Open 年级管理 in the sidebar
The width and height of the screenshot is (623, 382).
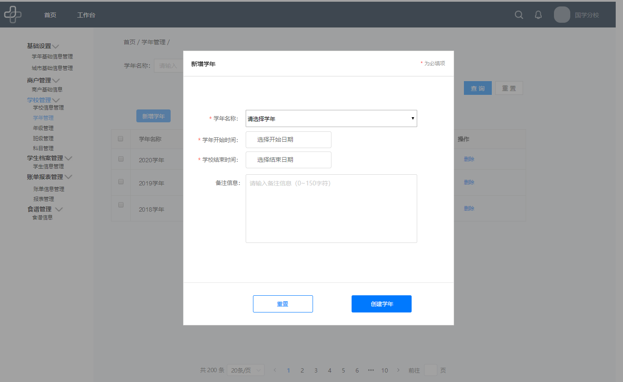[43, 128]
